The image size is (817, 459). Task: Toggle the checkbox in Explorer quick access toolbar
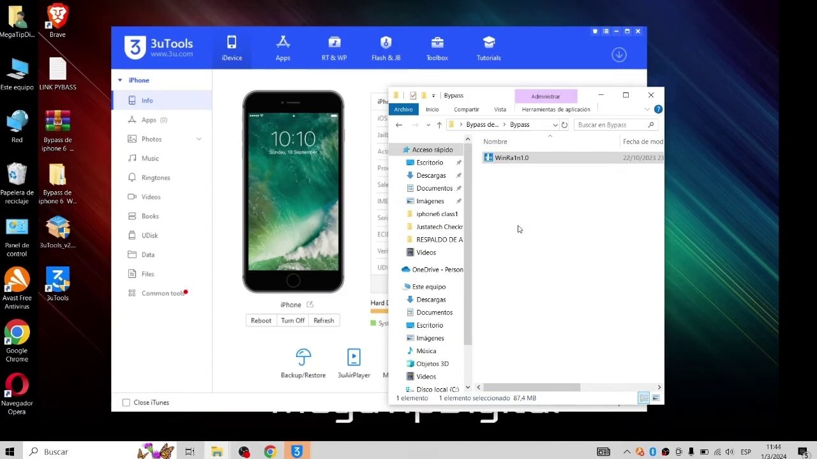click(413, 96)
